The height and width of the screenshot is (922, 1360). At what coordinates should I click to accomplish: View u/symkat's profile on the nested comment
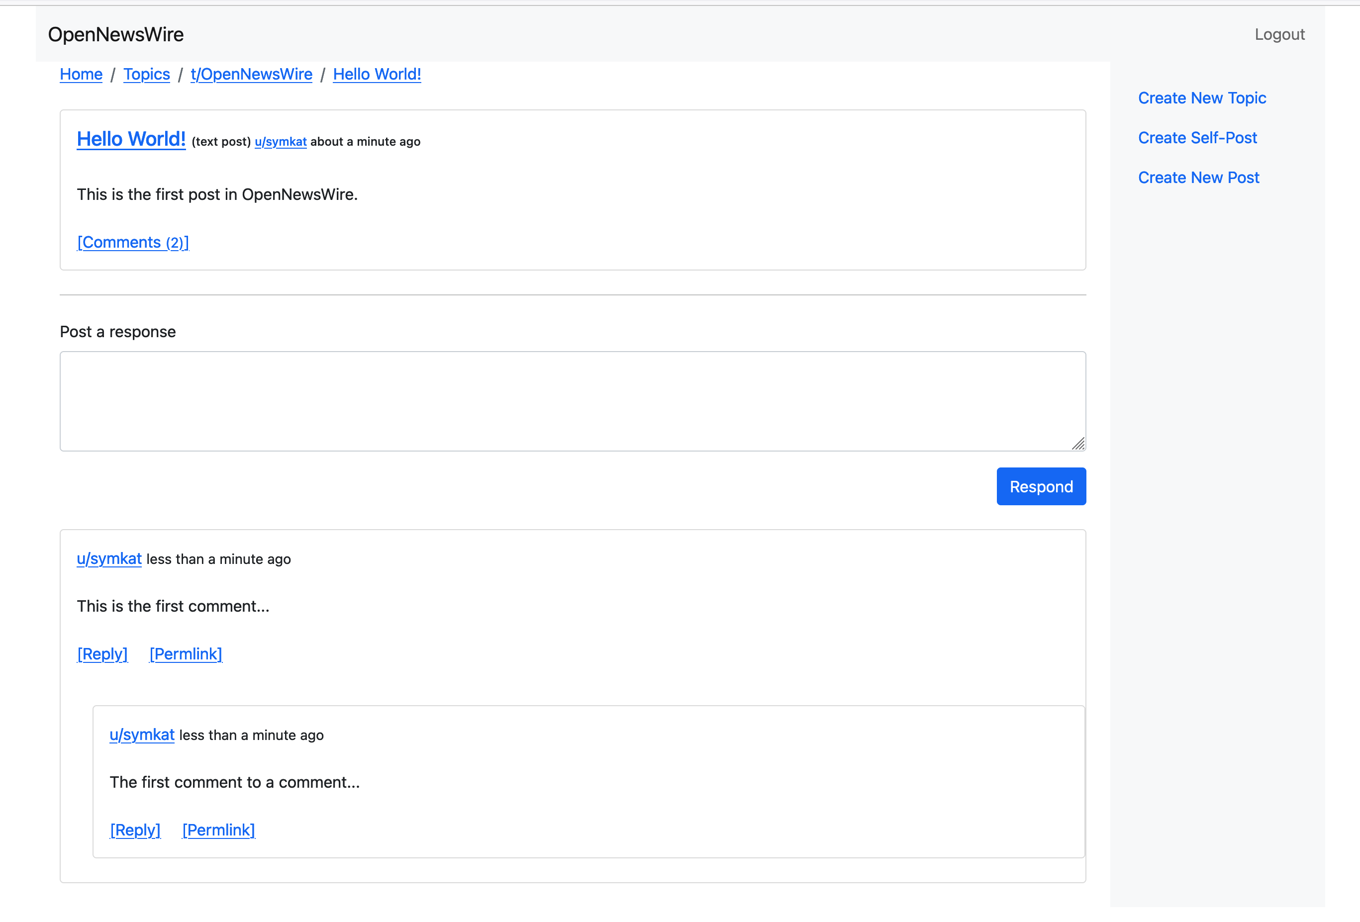(142, 735)
